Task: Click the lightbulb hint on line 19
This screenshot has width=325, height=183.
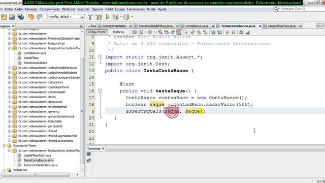Action: [93, 111]
